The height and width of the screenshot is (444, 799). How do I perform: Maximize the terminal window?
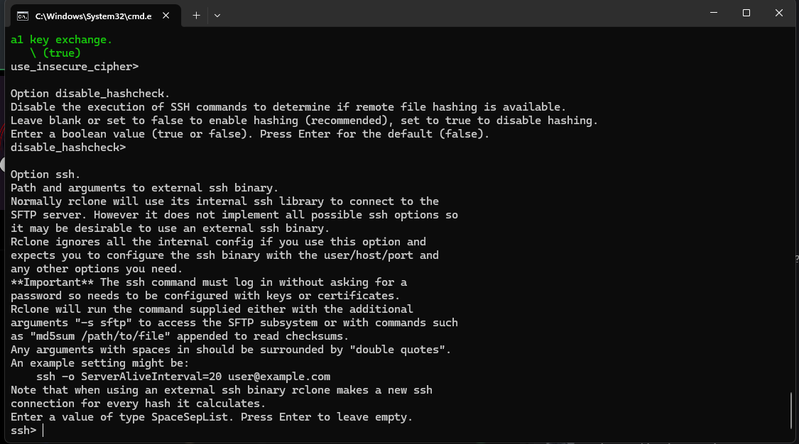tap(746, 13)
